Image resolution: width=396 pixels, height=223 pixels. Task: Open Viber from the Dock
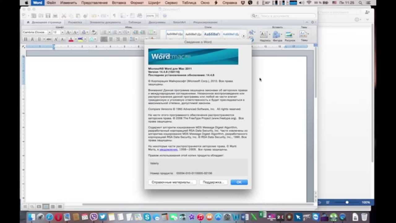94,217
